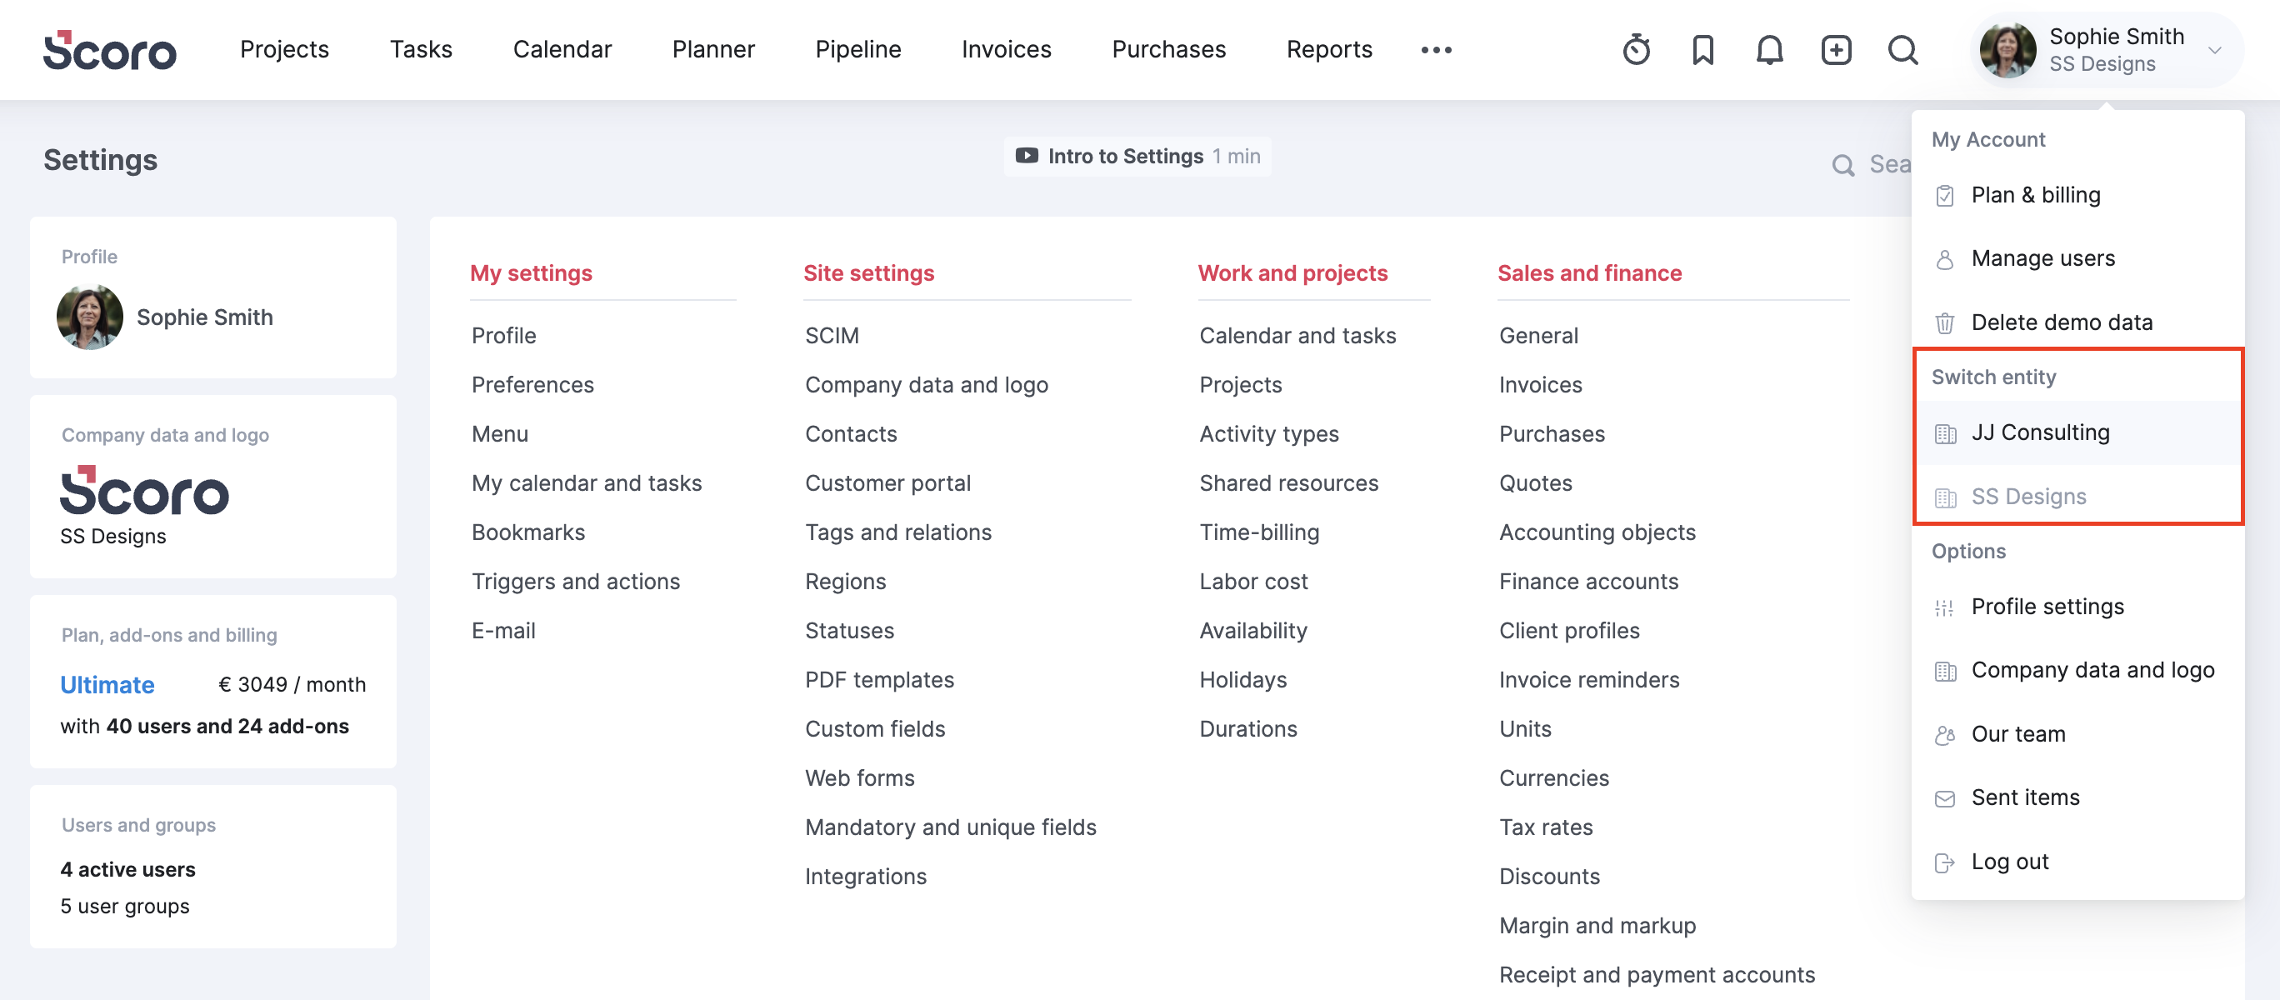Switch entity to JJ Consulting
2280x1000 pixels.
pyautogui.click(x=2077, y=432)
